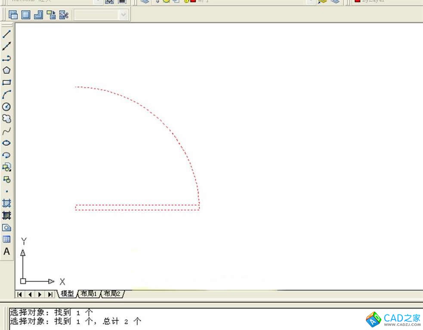The image size is (423, 330).
Task: Select the Revision Cloud tool
Action: coord(6,119)
